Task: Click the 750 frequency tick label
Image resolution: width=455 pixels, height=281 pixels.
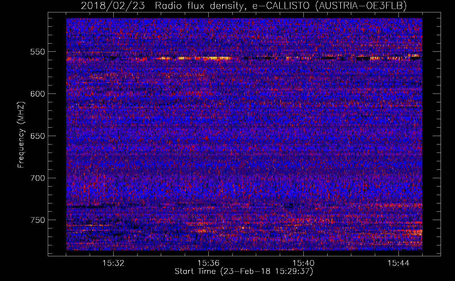Action: pyautogui.click(x=38, y=220)
